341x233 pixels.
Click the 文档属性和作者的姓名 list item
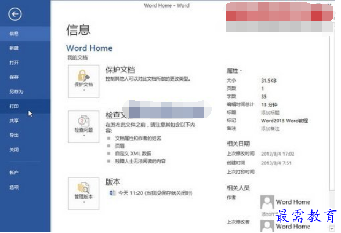[x=138, y=138]
